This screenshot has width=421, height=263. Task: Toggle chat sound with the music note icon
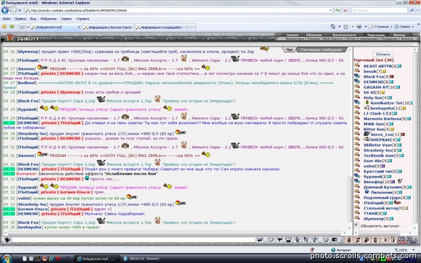click(x=314, y=240)
